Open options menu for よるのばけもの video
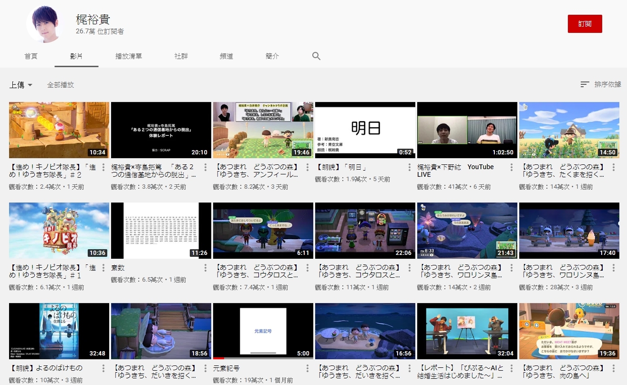 103,368
